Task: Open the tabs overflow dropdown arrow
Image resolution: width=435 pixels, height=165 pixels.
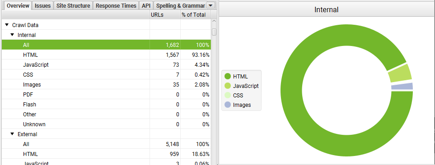Action: pyautogui.click(x=211, y=5)
